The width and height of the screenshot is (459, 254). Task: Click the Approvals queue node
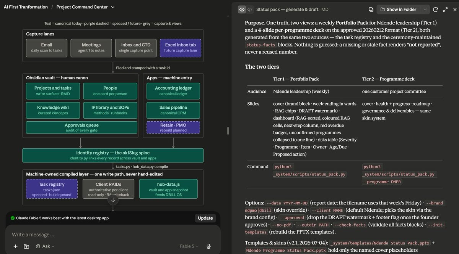click(82, 127)
